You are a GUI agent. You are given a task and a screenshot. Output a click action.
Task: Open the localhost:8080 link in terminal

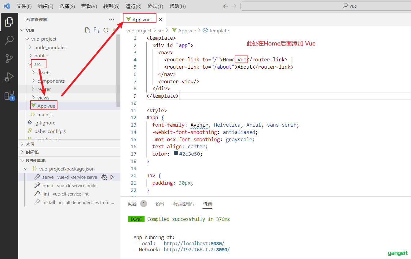tap(194, 243)
